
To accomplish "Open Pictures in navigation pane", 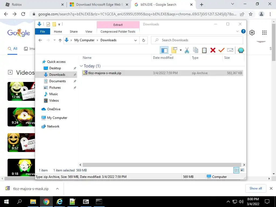I will pos(55,88).
